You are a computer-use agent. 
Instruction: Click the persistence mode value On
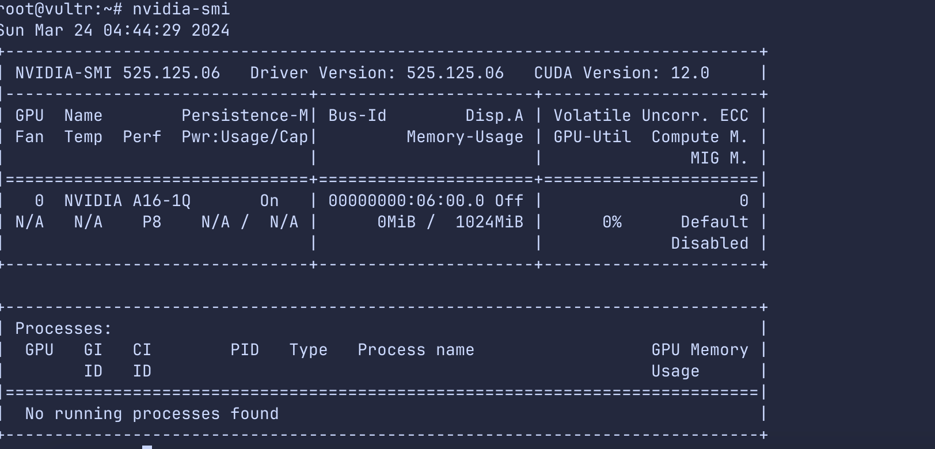(269, 201)
